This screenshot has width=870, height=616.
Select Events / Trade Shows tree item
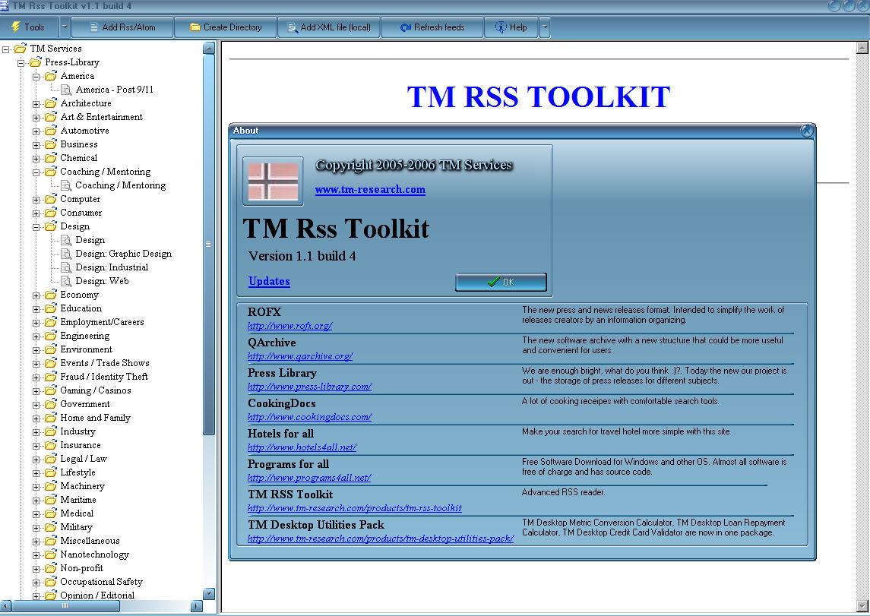[105, 363]
